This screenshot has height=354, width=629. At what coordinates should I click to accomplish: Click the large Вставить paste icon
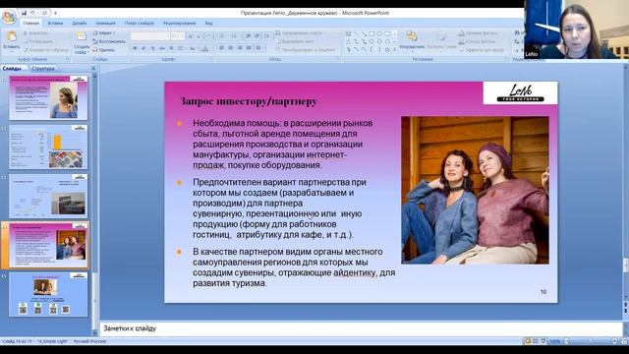coord(11,37)
